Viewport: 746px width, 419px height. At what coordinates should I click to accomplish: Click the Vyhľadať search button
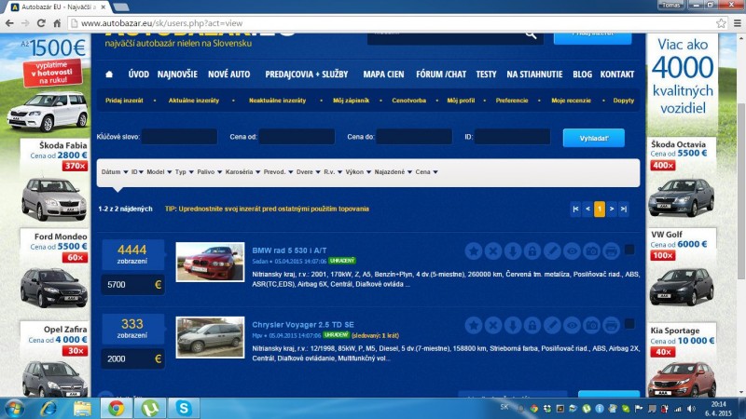click(594, 138)
